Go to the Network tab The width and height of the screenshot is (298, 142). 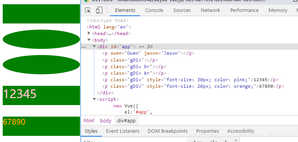click(x=210, y=10)
